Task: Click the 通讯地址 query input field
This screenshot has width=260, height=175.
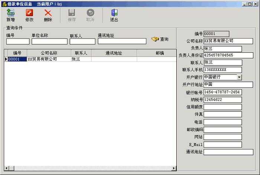Action: point(122,41)
